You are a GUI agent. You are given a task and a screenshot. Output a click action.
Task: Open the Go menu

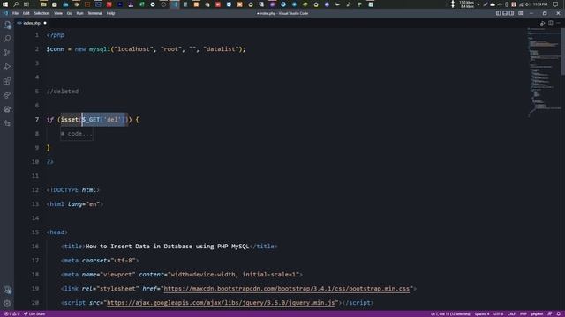pyautogui.click(x=69, y=13)
